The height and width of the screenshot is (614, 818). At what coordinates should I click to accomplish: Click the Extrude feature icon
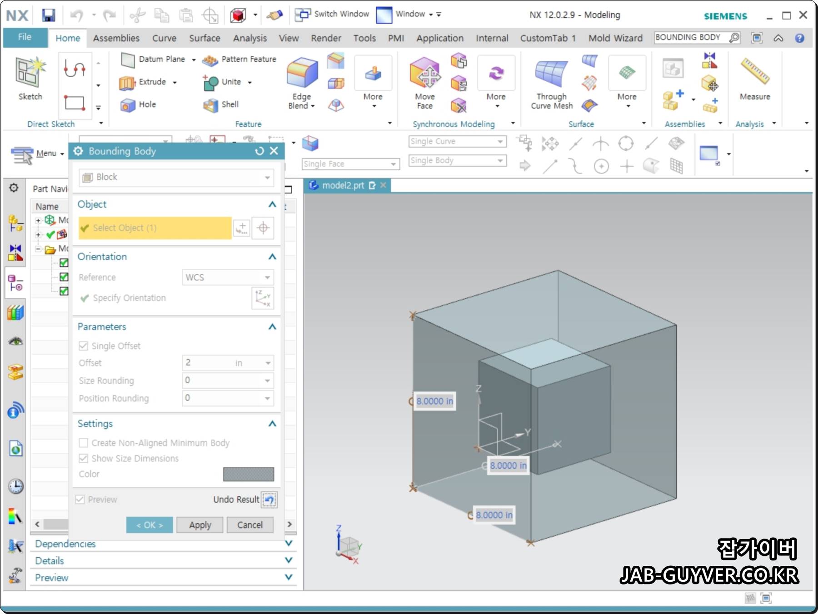tap(127, 82)
